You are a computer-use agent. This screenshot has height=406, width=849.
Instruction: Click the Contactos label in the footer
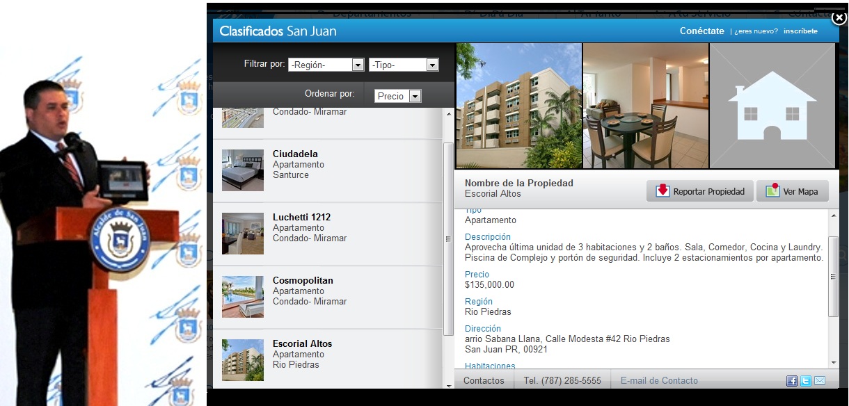coord(484,380)
